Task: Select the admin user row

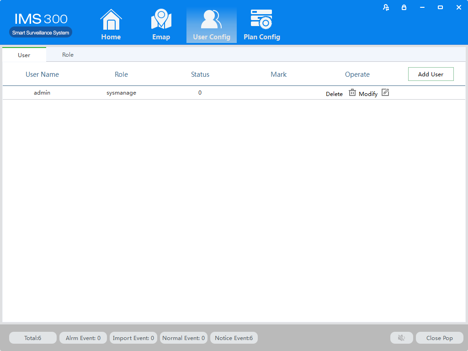Action: 42,93
